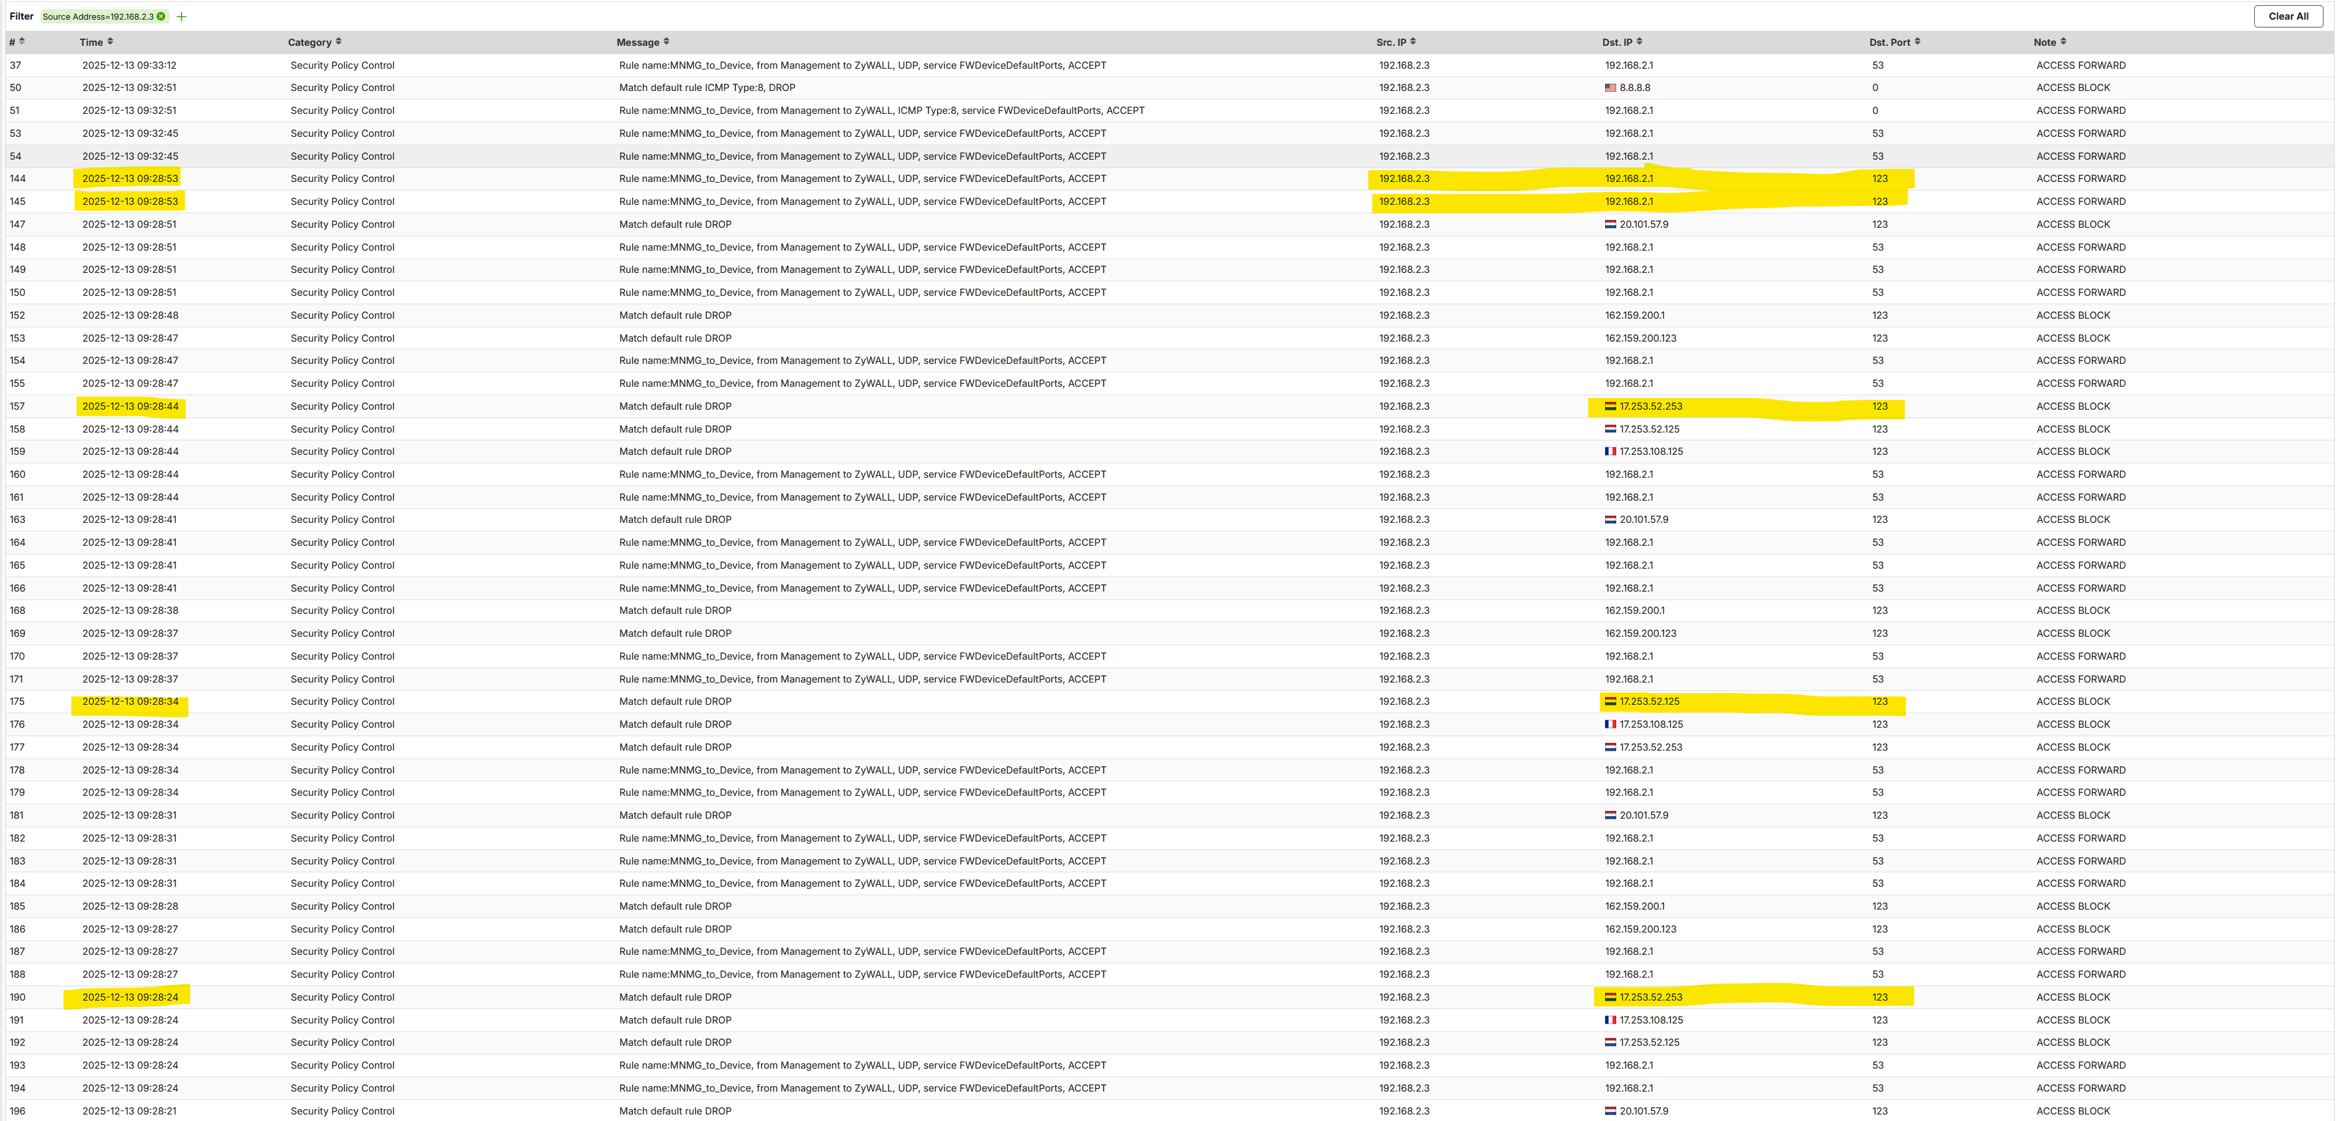
Task: Click highlighted destination 17.253.52.253 in row 157
Action: 1650,406
